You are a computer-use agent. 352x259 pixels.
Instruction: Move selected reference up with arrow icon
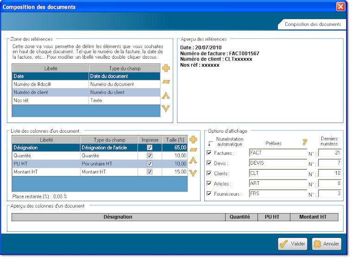tap(166, 96)
